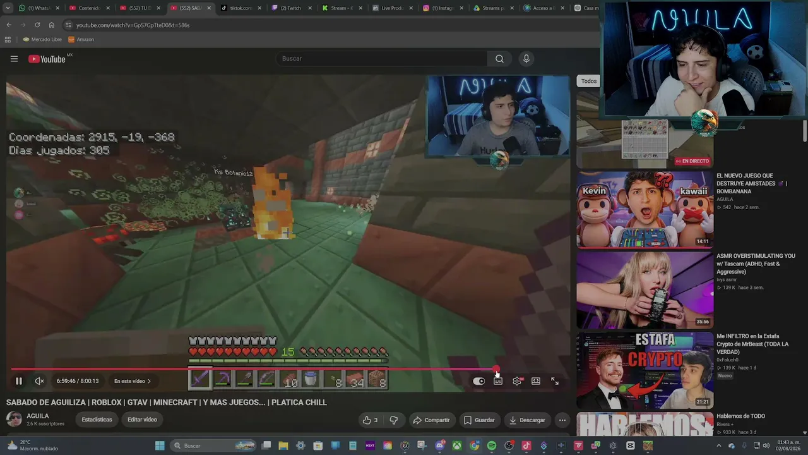Open the YouTube guide hamburger menu

[14, 59]
